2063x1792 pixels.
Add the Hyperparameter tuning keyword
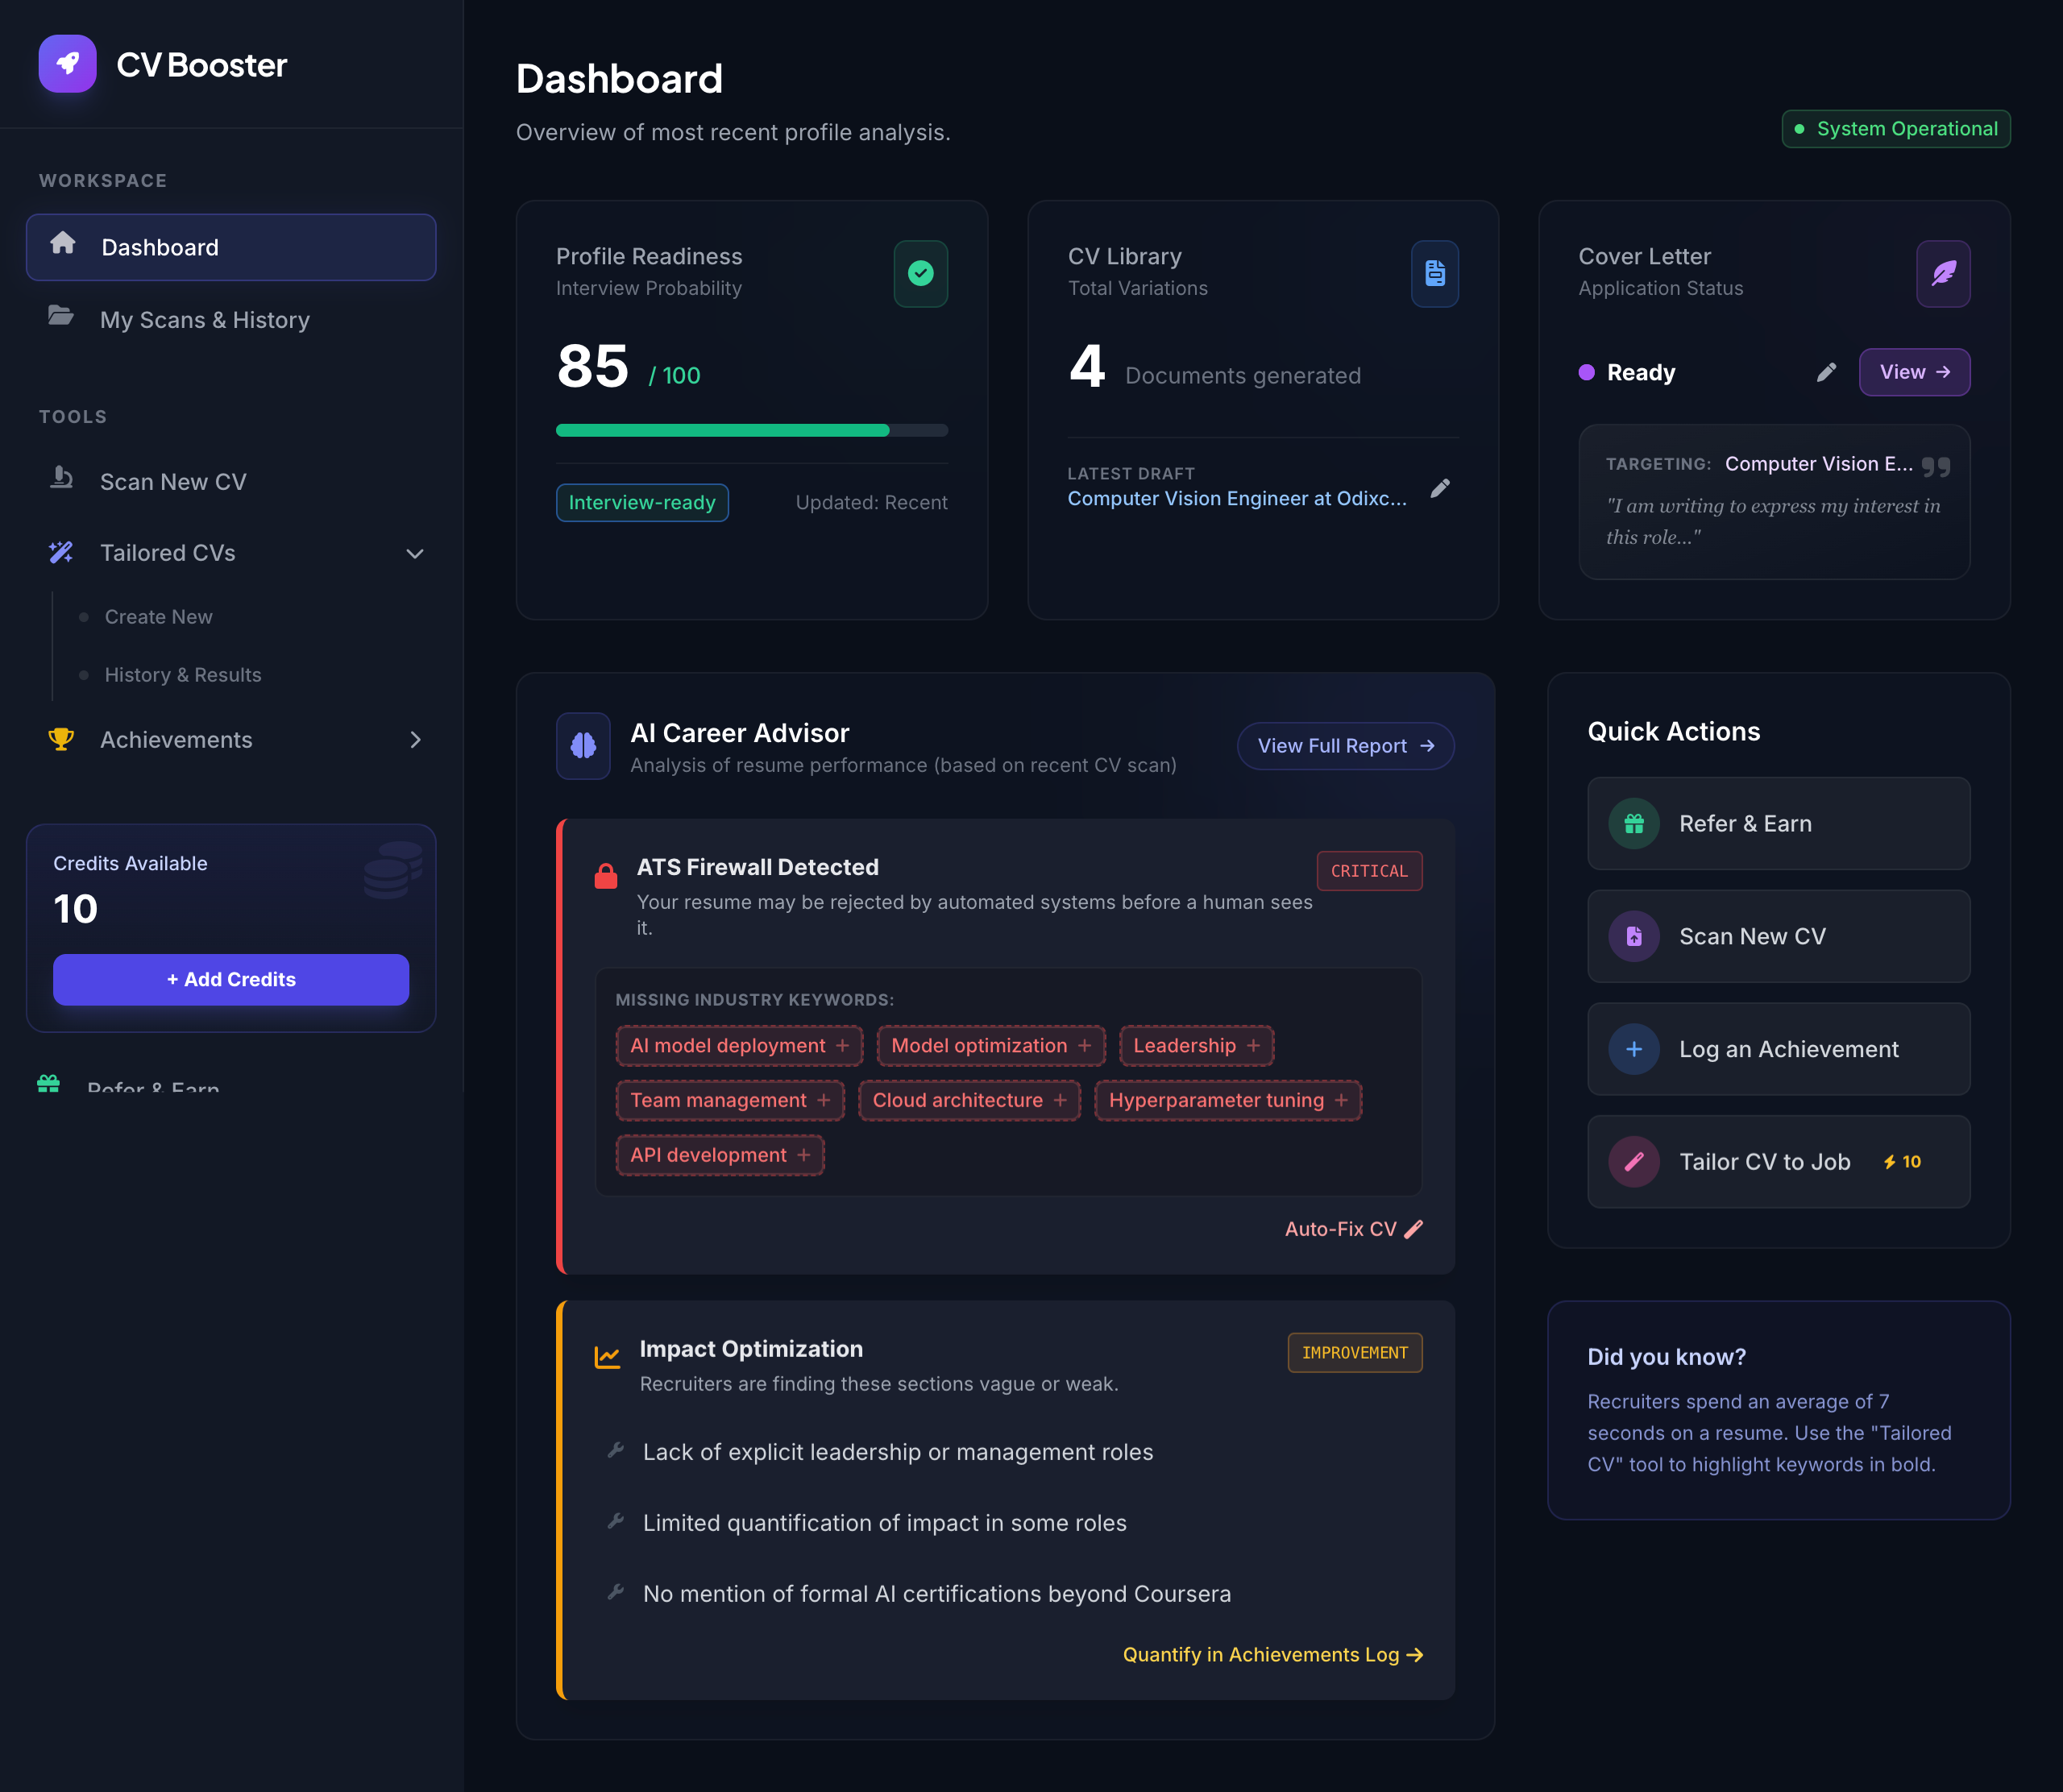coord(1228,1100)
